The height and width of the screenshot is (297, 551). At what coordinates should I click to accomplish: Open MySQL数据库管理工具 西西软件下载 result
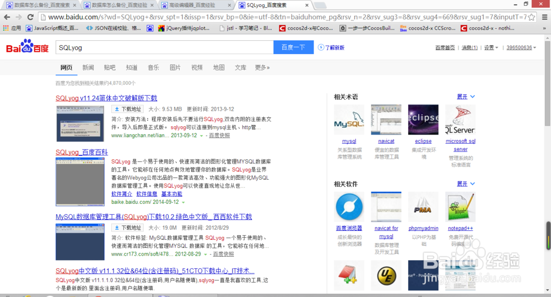154,217
